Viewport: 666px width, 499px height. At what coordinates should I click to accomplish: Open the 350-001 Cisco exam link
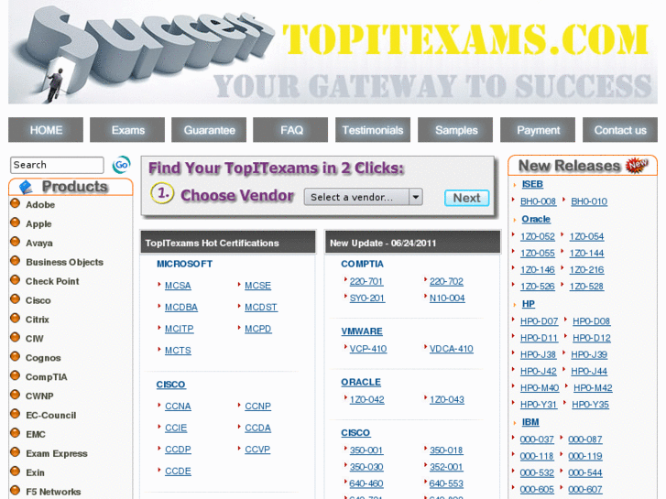(x=366, y=450)
